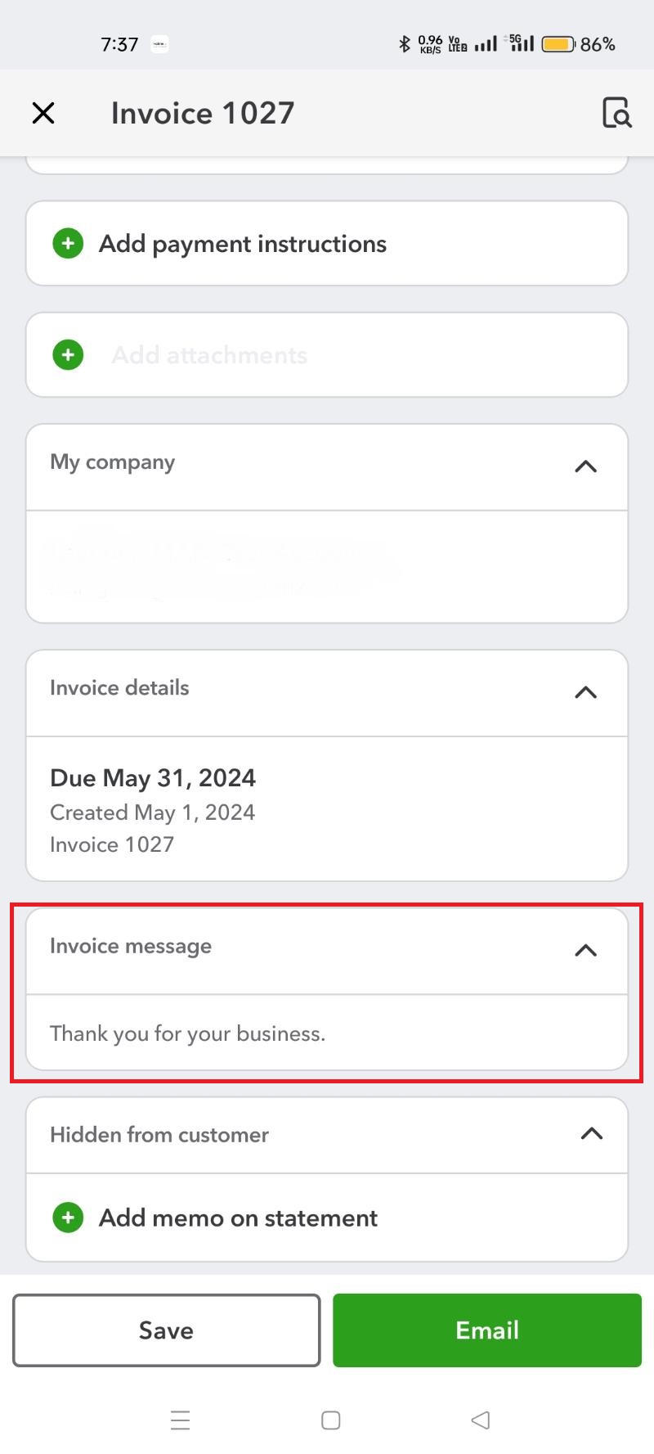Collapse the Invoice message section
Image resolution: width=654 pixels, height=1454 pixels.
pos(585,950)
